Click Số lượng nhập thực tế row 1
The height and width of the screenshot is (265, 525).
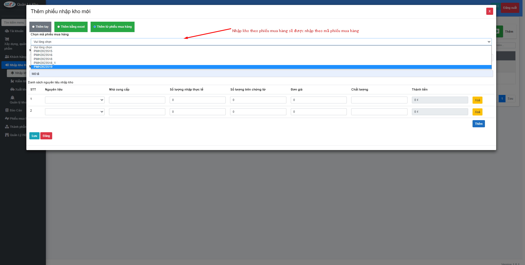point(198,100)
